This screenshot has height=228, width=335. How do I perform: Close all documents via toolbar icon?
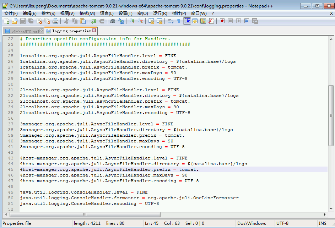click(x=47, y=21)
